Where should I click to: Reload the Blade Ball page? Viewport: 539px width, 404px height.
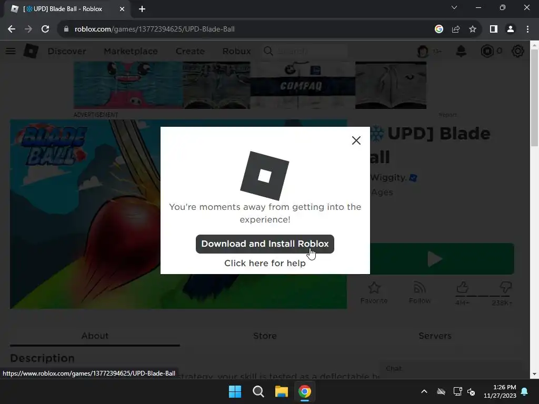(45, 29)
